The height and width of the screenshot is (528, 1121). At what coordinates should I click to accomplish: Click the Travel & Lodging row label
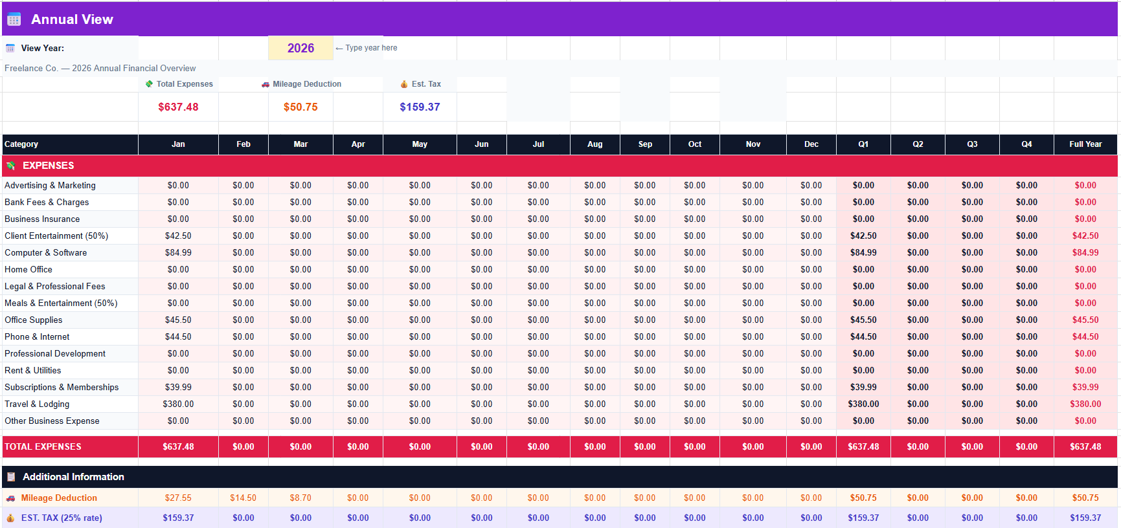coord(37,404)
